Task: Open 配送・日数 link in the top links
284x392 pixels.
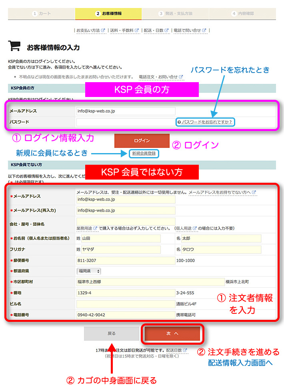Action: pos(154,30)
